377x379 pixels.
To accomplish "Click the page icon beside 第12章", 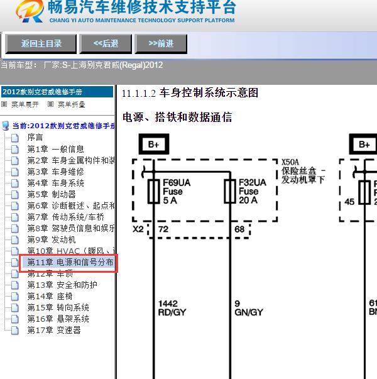I will (14, 273).
